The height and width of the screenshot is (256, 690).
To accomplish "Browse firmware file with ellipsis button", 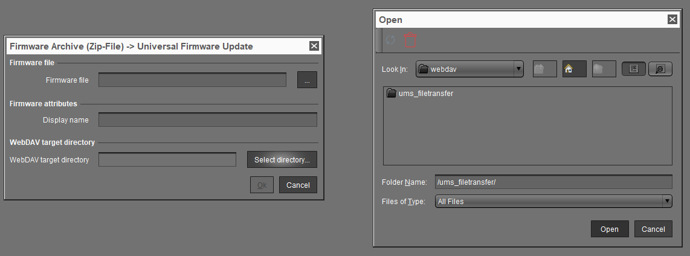I will pyautogui.click(x=307, y=80).
